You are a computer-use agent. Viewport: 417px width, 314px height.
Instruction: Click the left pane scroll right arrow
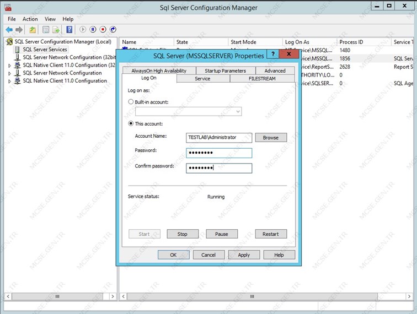coord(113,296)
